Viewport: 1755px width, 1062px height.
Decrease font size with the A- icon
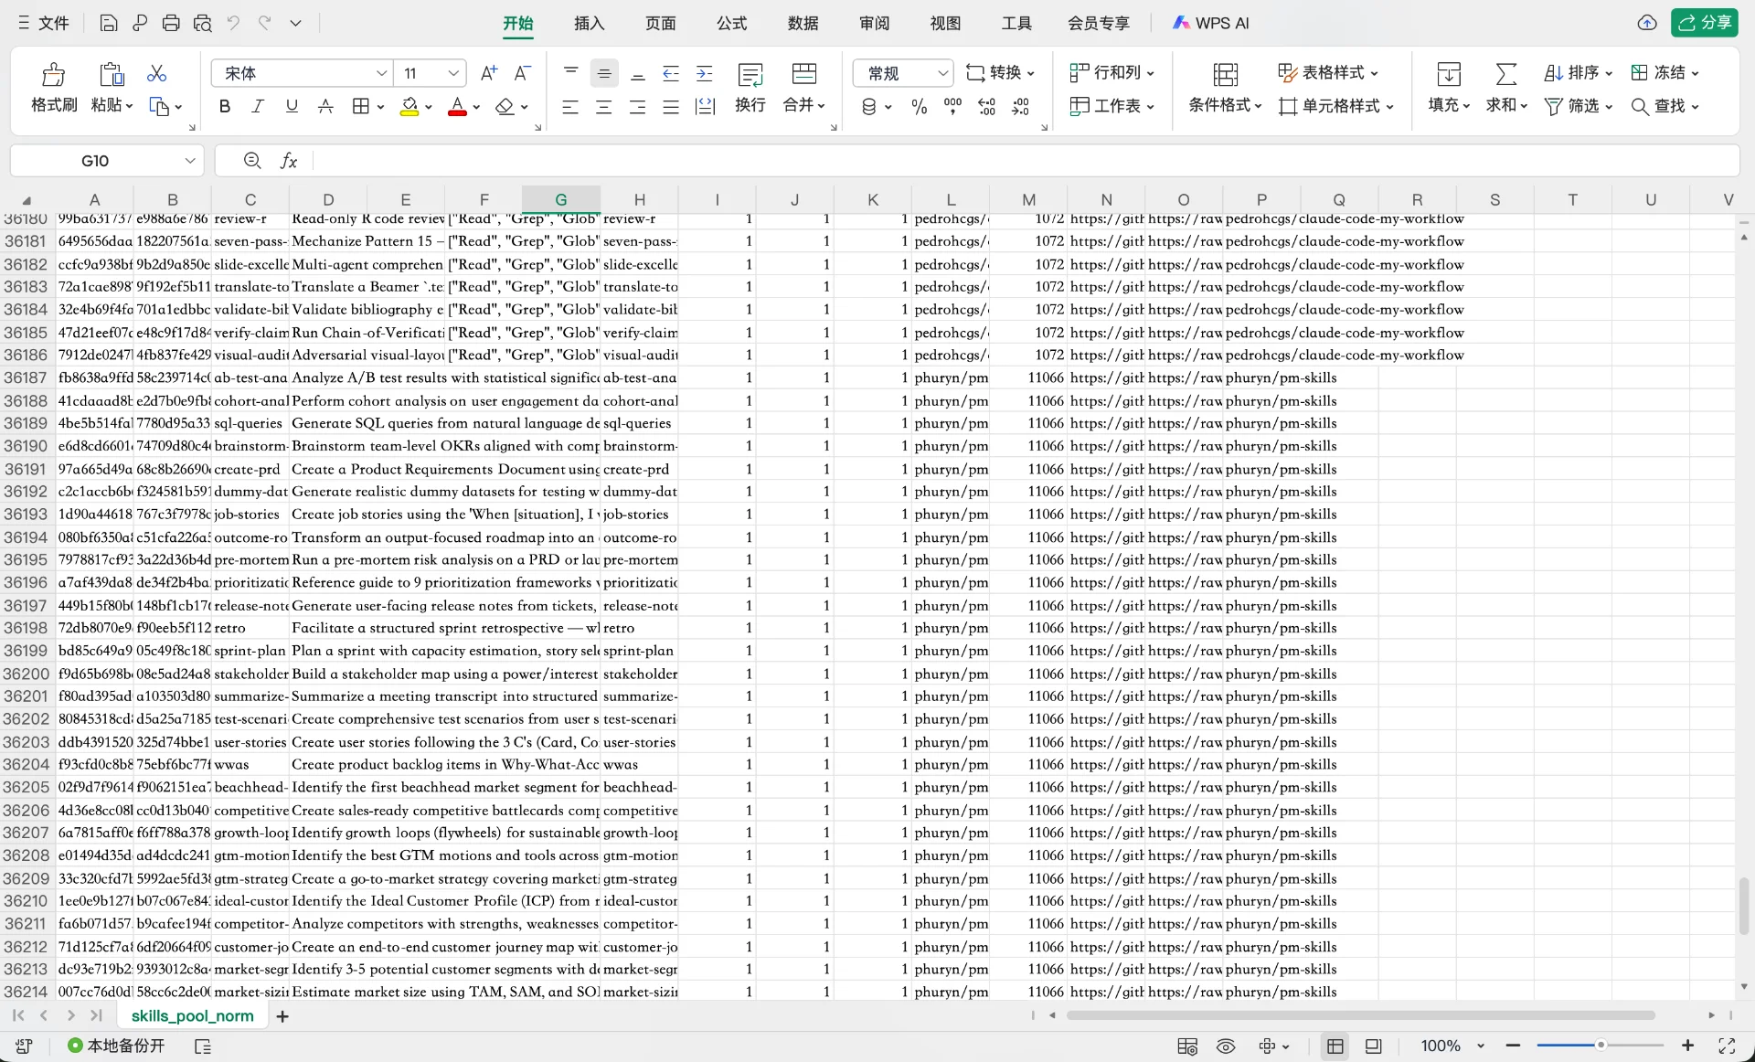[x=523, y=73]
